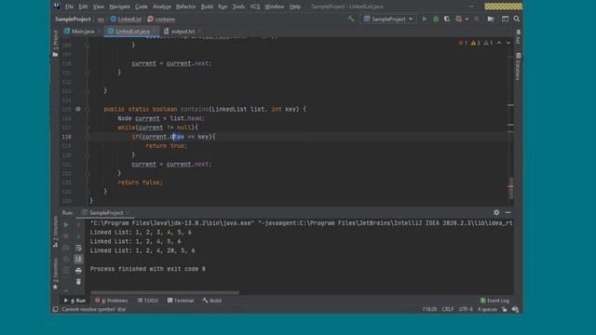596x335 pixels.
Task: Open 4 spaces indent selector
Action: pyautogui.click(x=487, y=309)
